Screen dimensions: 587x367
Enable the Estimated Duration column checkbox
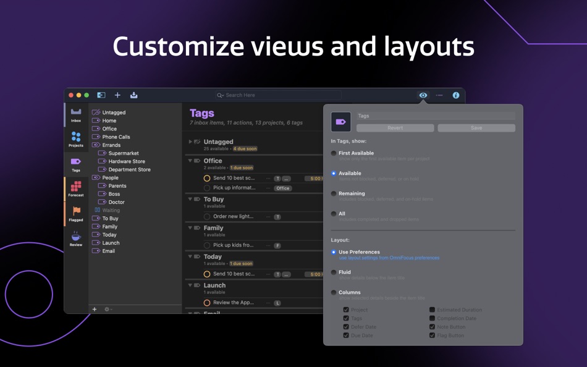(432, 310)
